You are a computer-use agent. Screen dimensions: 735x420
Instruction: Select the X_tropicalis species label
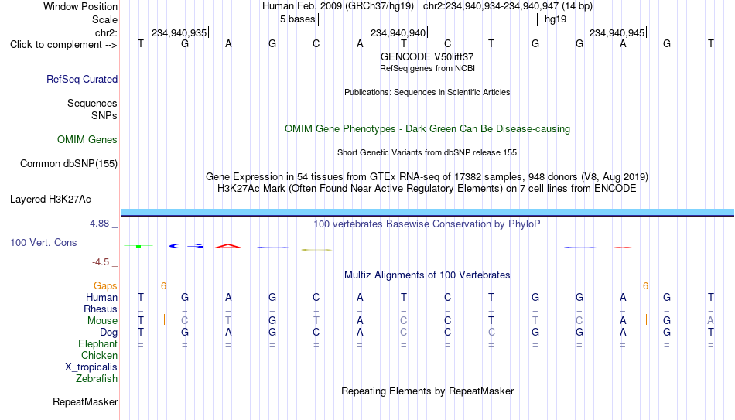point(91,367)
